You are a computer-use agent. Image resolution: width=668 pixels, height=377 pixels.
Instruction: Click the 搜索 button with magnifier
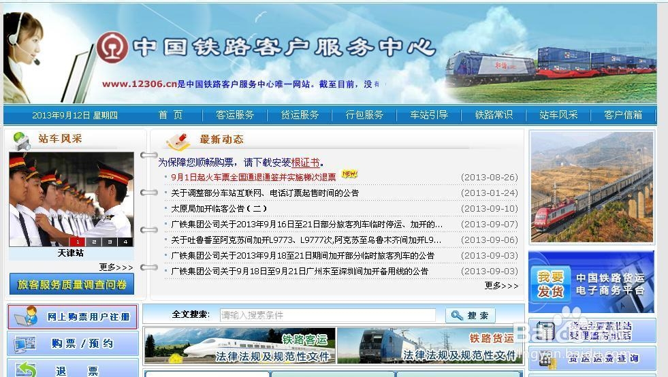click(x=471, y=316)
